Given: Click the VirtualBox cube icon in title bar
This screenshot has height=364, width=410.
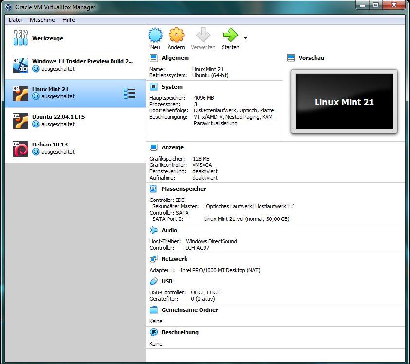Looking at the screenshot, I should 9,7.
